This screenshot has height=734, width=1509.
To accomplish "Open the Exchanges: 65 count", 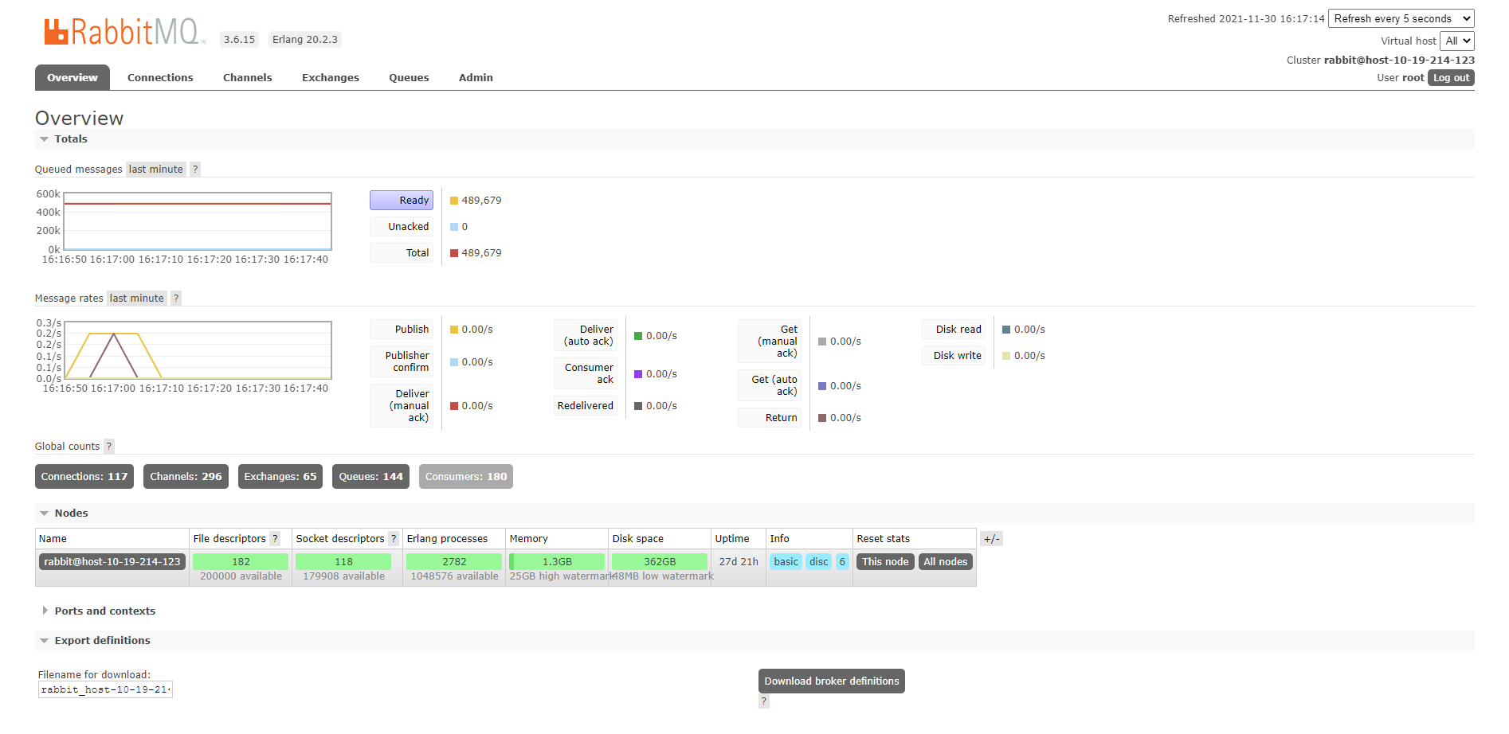I will [280, 477].
